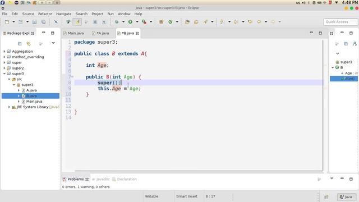Click the Last Edit Location icon
359x202 pixels.
coord(250,22)
